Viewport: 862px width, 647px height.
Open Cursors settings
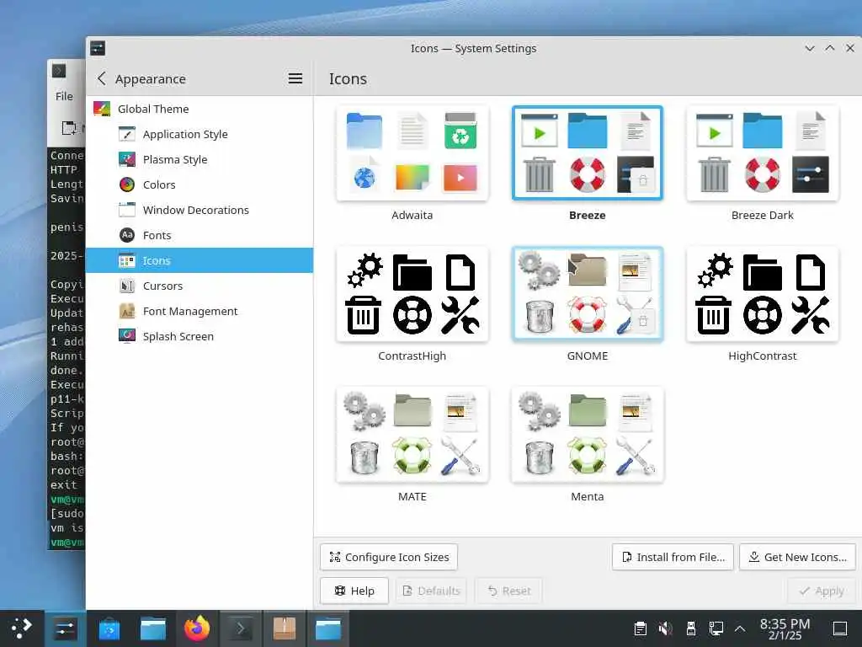pyautogui.click(x=200, y=286)
